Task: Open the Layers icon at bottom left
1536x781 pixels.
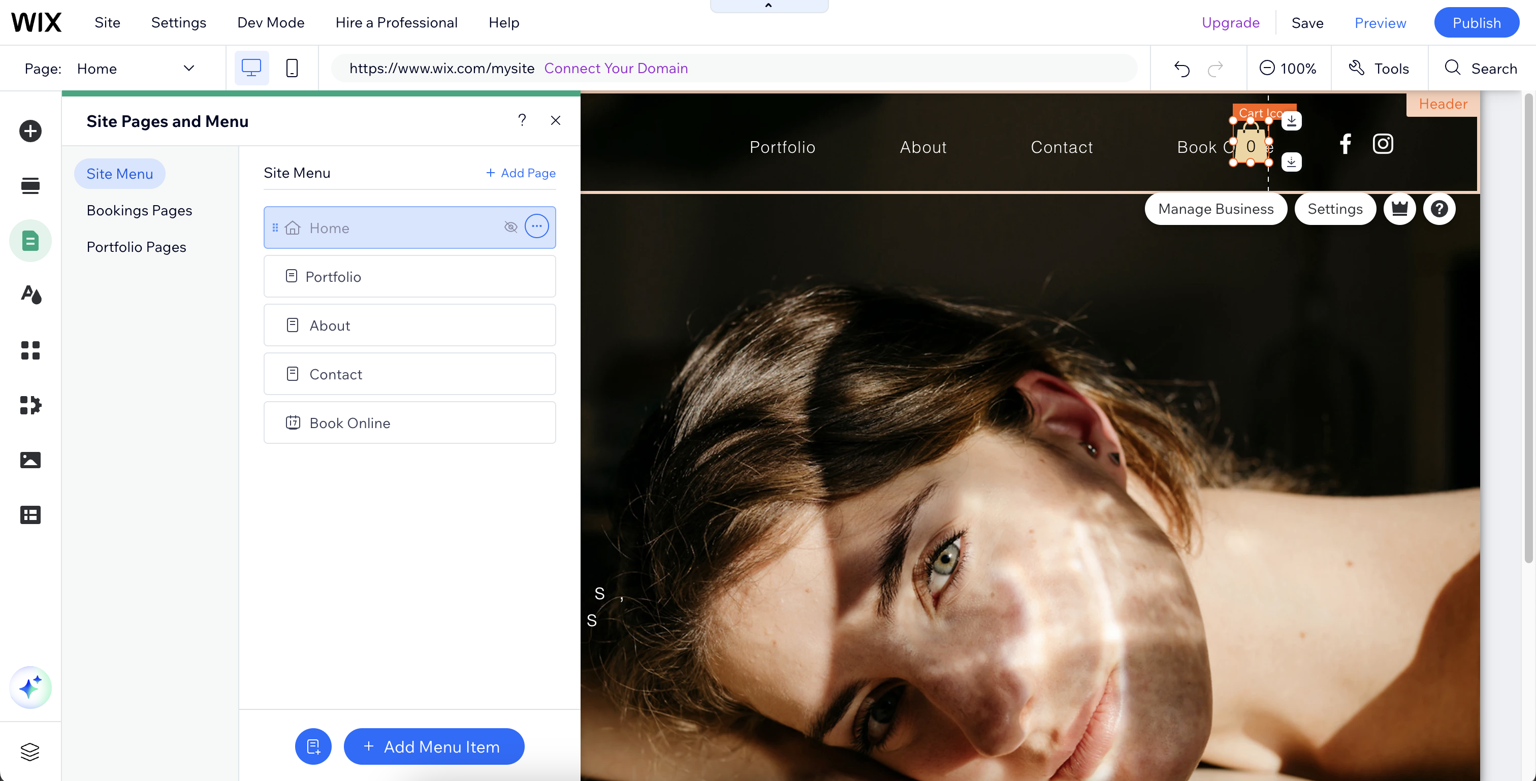Action: point(30,752)
